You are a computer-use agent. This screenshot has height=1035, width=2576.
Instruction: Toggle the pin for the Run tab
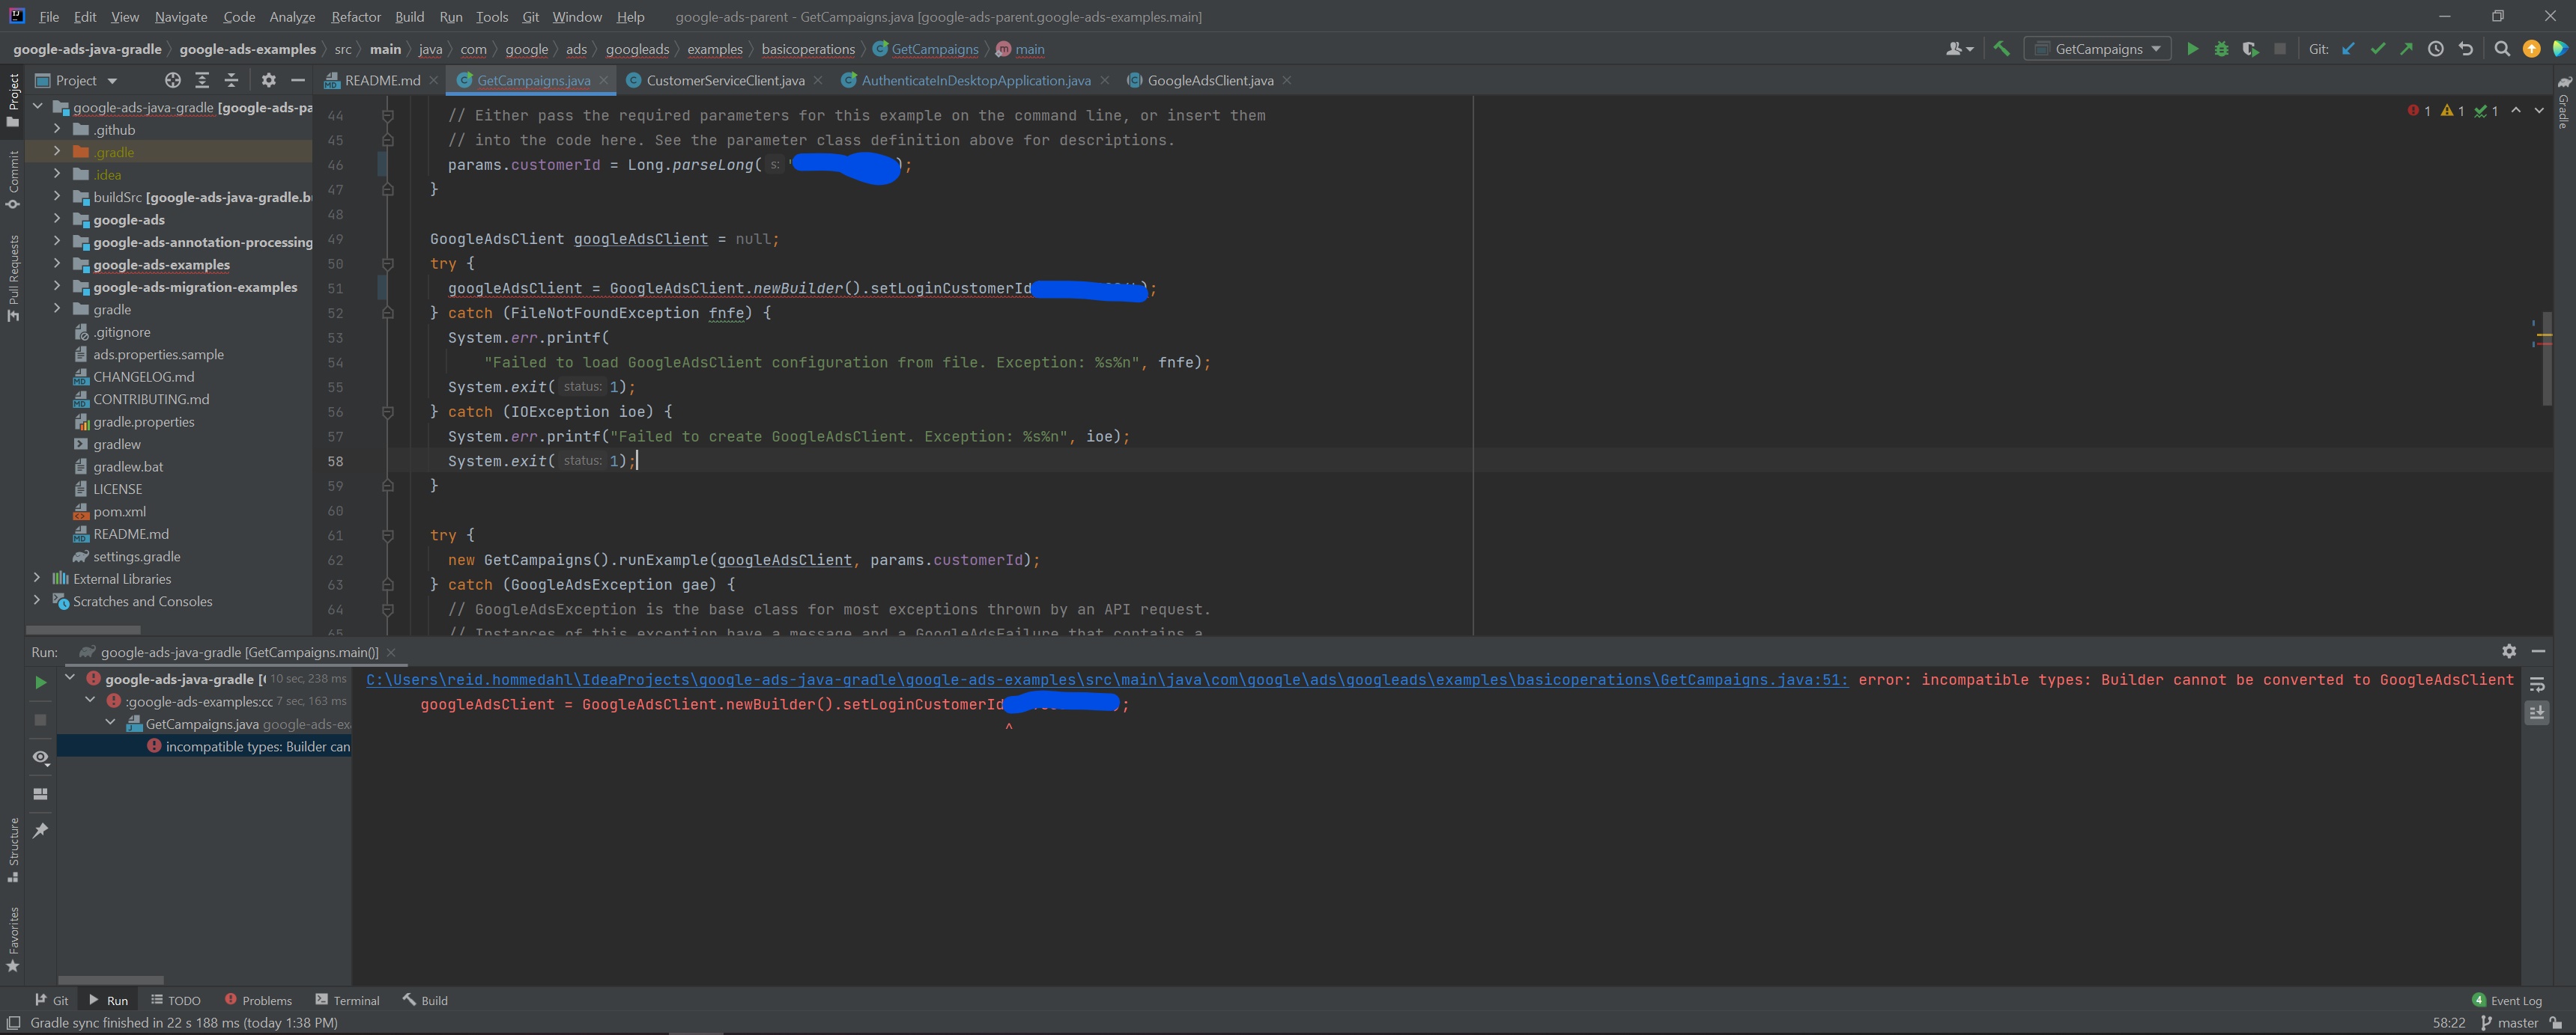tap(40, 829)
